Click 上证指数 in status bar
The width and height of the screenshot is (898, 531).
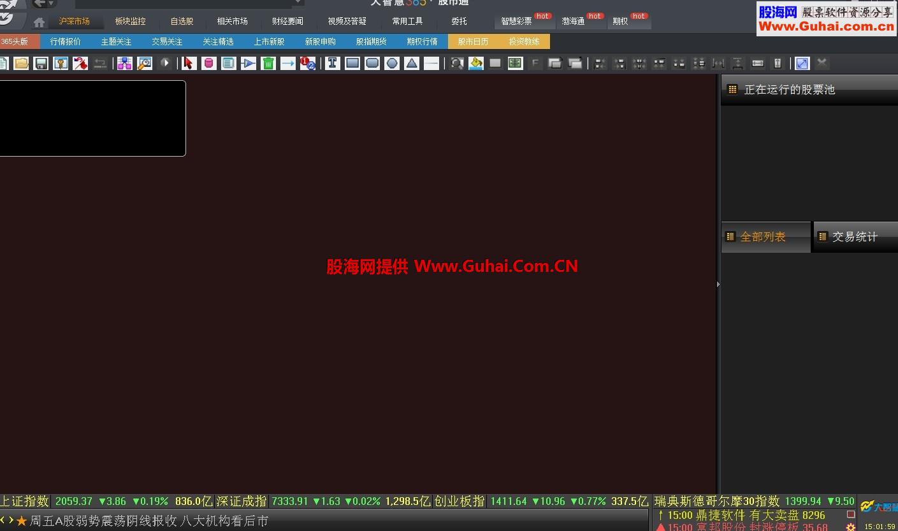click(x=25, y=501)
